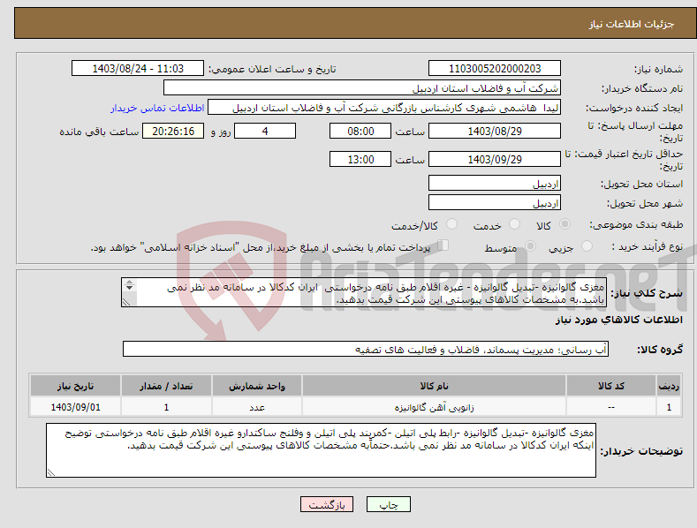The image size is (697, 528).
Task: Click the شرح کلی نیاز text area
Action: point(364,292)
